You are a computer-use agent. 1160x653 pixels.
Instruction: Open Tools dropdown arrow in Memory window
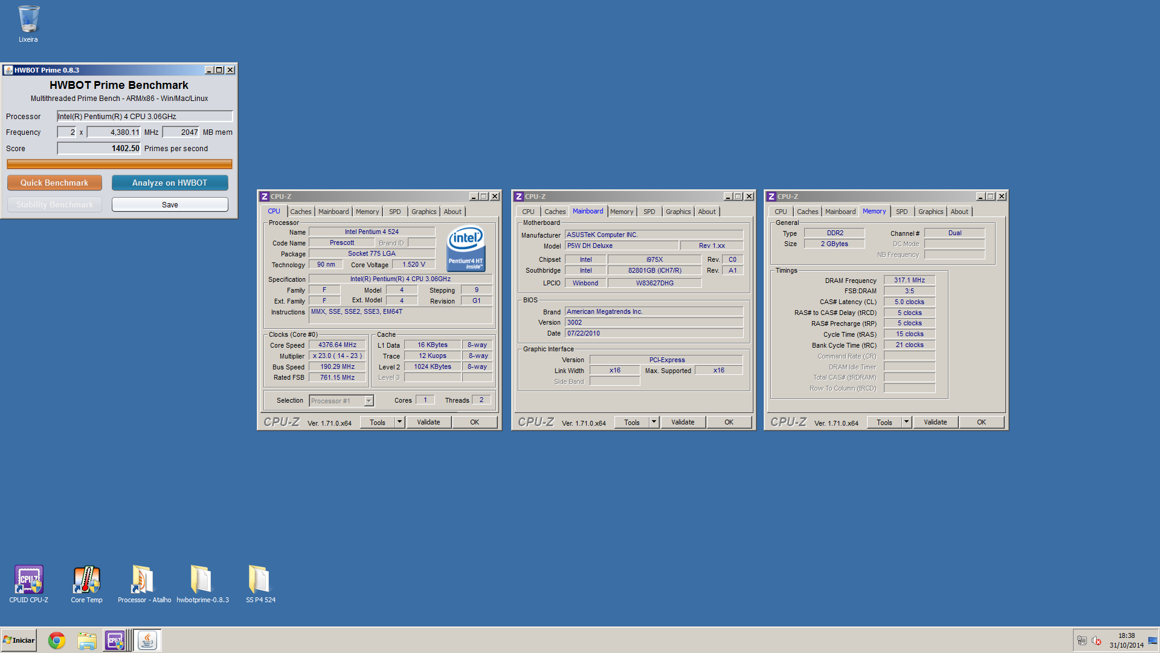click(x=906, y=422)
